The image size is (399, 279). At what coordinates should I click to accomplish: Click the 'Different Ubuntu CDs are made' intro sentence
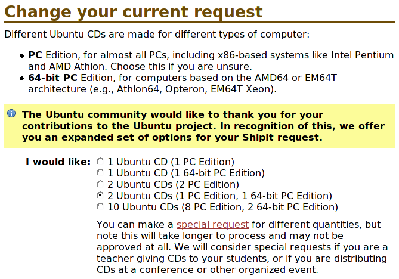click(157, 35)
